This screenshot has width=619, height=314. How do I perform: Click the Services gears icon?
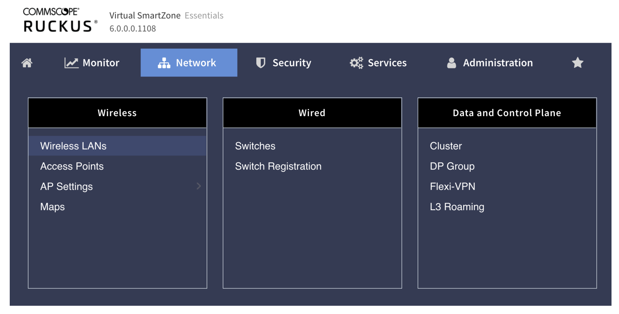click(x=356, y=63)
